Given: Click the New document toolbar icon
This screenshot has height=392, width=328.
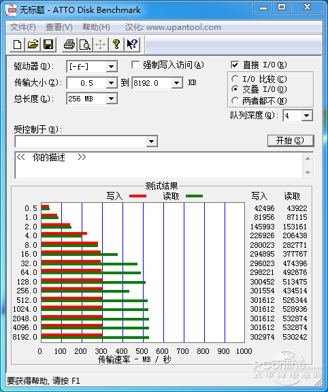Looking at the screenshot, I should tap(17, 45).
